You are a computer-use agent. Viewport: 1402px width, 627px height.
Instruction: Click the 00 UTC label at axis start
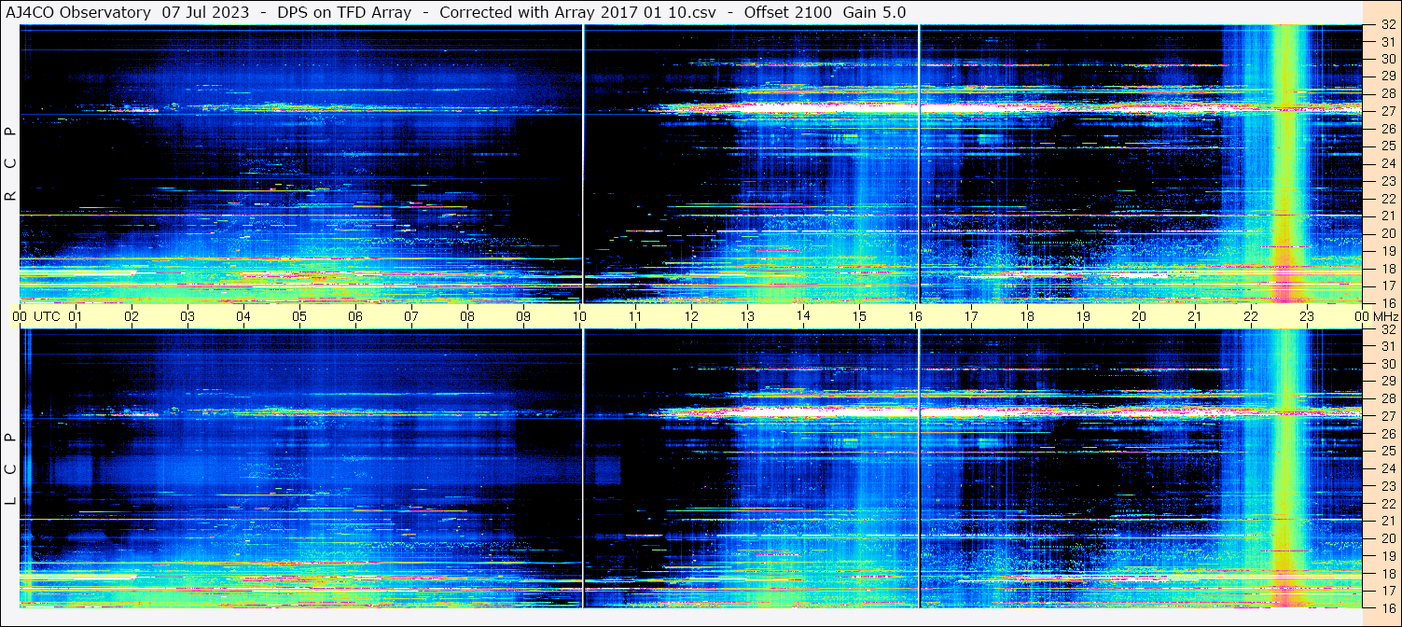click(35, 316)
